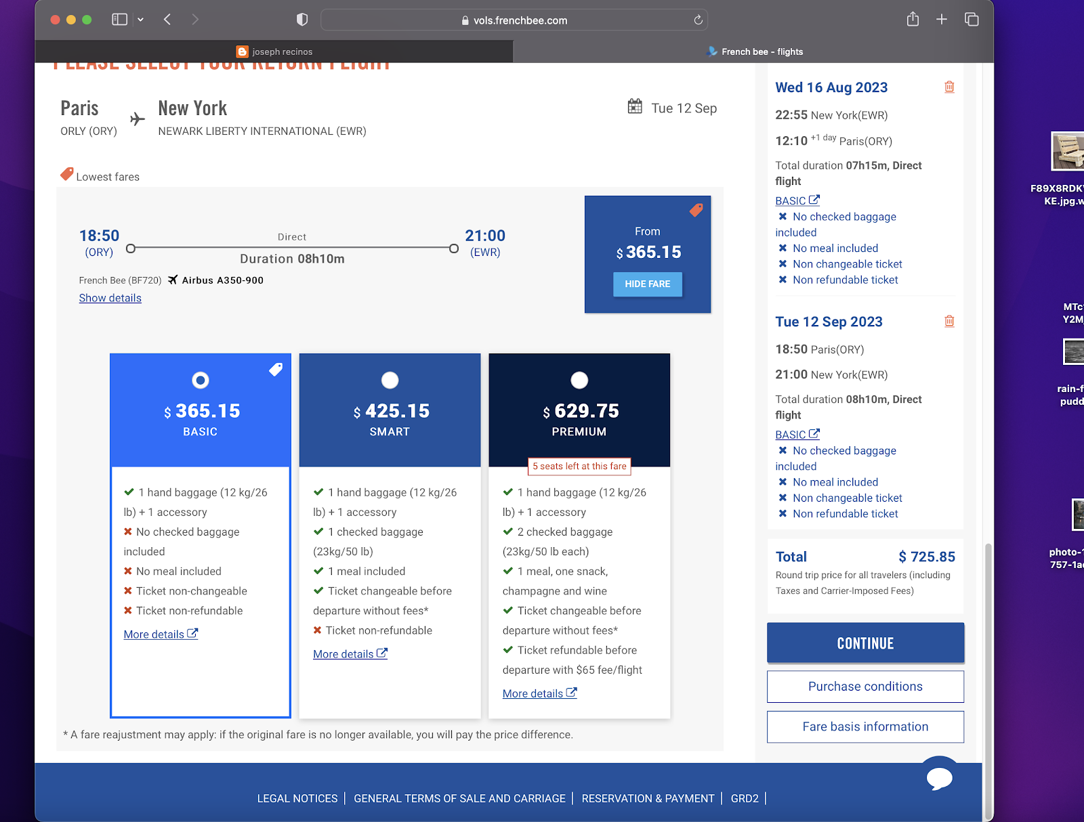
Task: Click the 'Total' $ 725.85 amount
Action: [926, 557]
